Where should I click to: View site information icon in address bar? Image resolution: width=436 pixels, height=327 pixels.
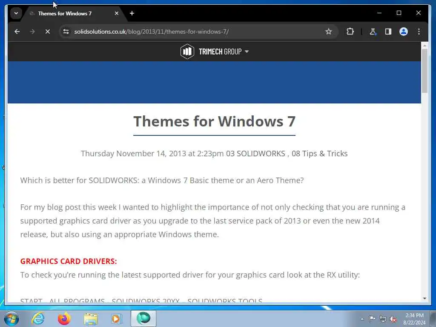[x=66, y=32]
